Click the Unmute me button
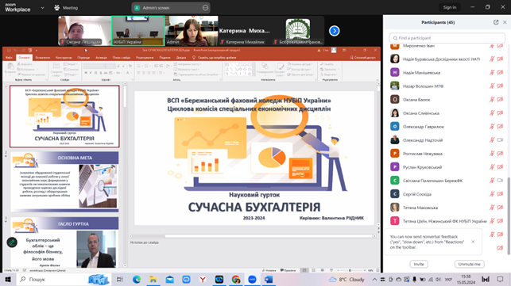511x286 pixels. click(470, 265)
